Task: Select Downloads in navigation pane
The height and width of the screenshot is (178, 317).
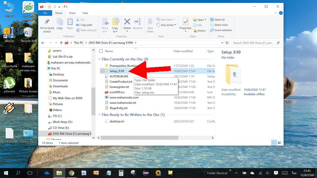Action: click(x=60, y=86)
